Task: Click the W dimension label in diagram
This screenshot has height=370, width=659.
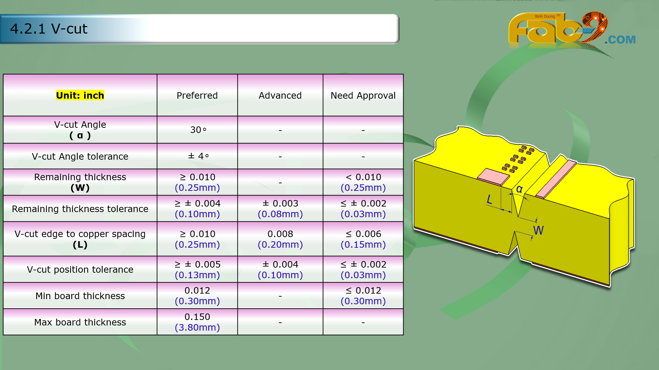Action: coord(538,230)
